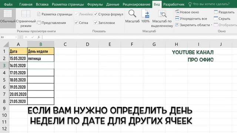This screenshot has height=133, width=237.
Task: Click the "Что вы хотите сделать?" search box
Action: tap(211, 4)
